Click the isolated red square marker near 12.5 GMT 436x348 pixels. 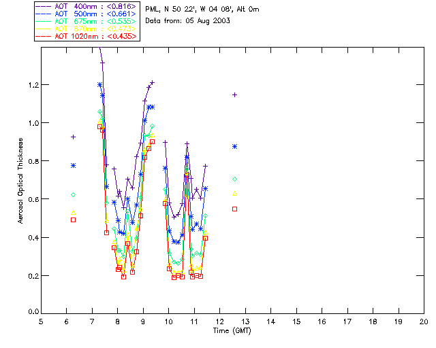[x=234, y=209]
